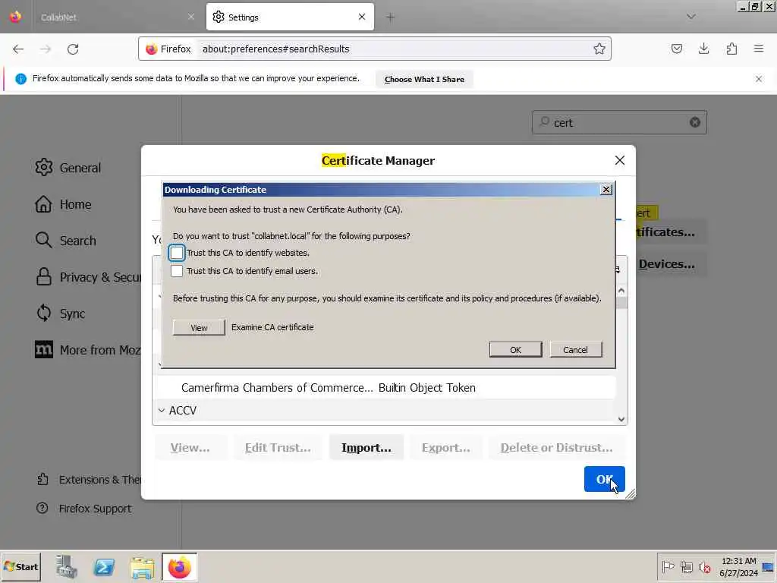Reload the current page
Screen dimensions: 777x583
[x=73, y=49]
